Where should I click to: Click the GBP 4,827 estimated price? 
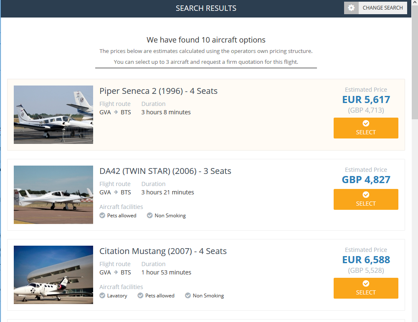(366, 180)
